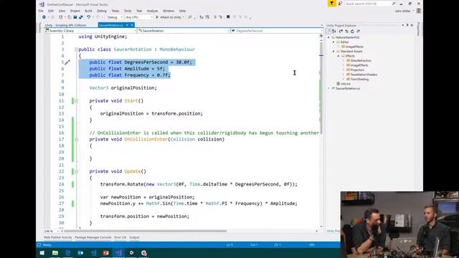
Task: Click the John Miller account avatar
Action: pos(419,11)
